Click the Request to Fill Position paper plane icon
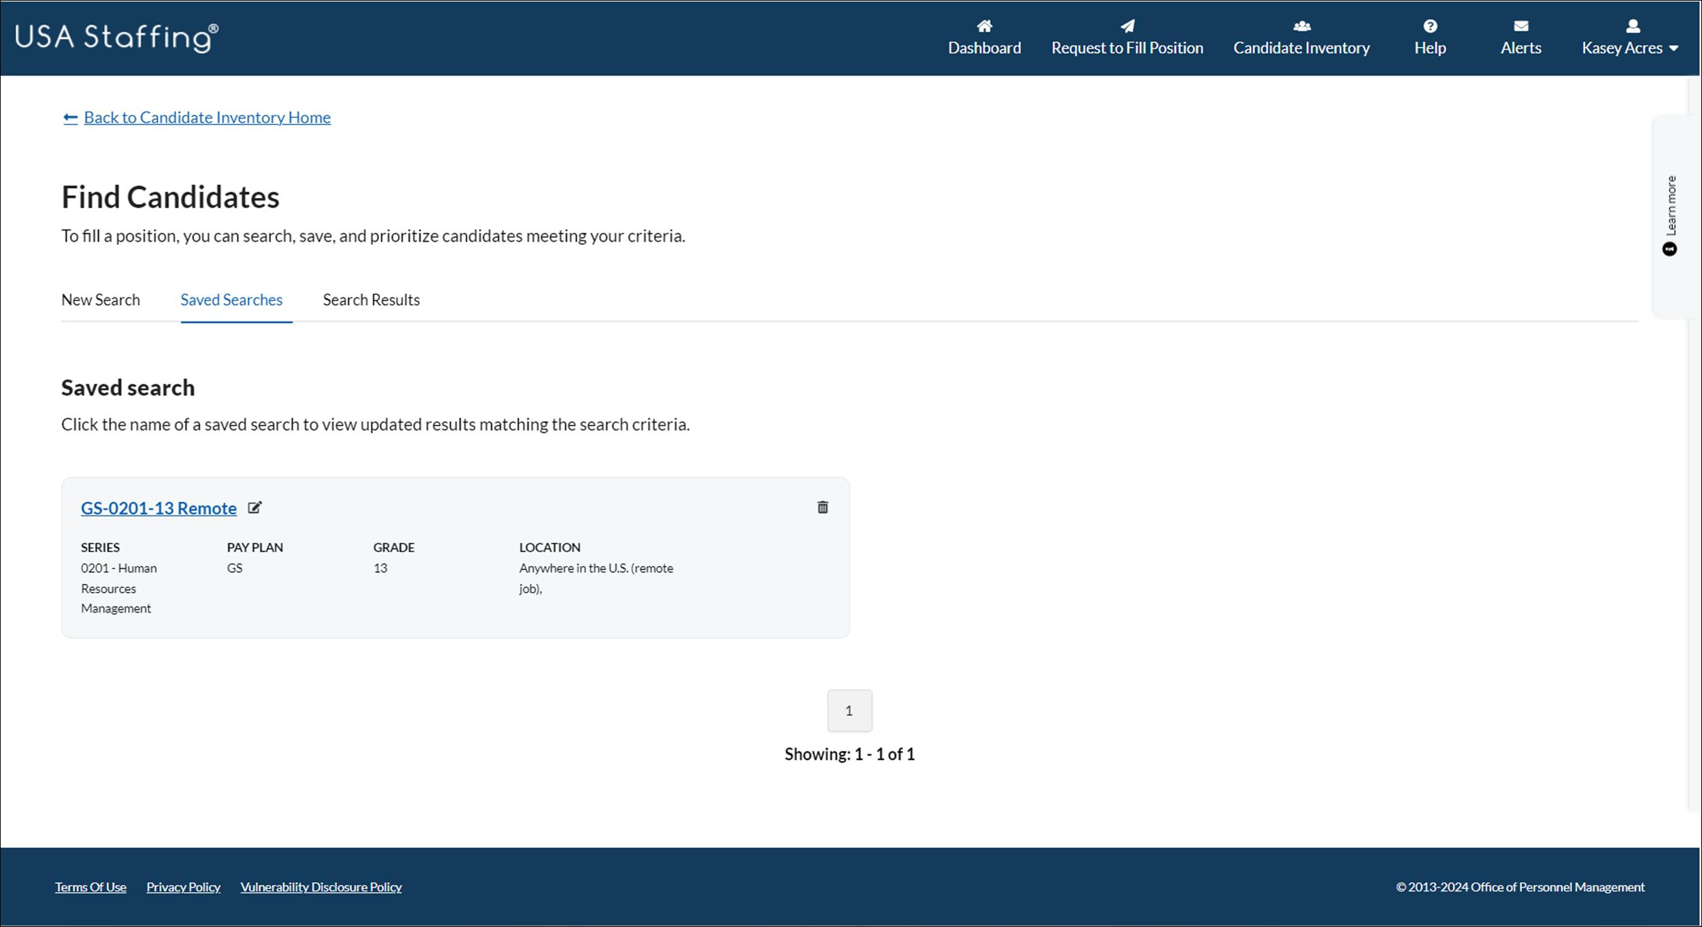 (x=1127, y=26)
